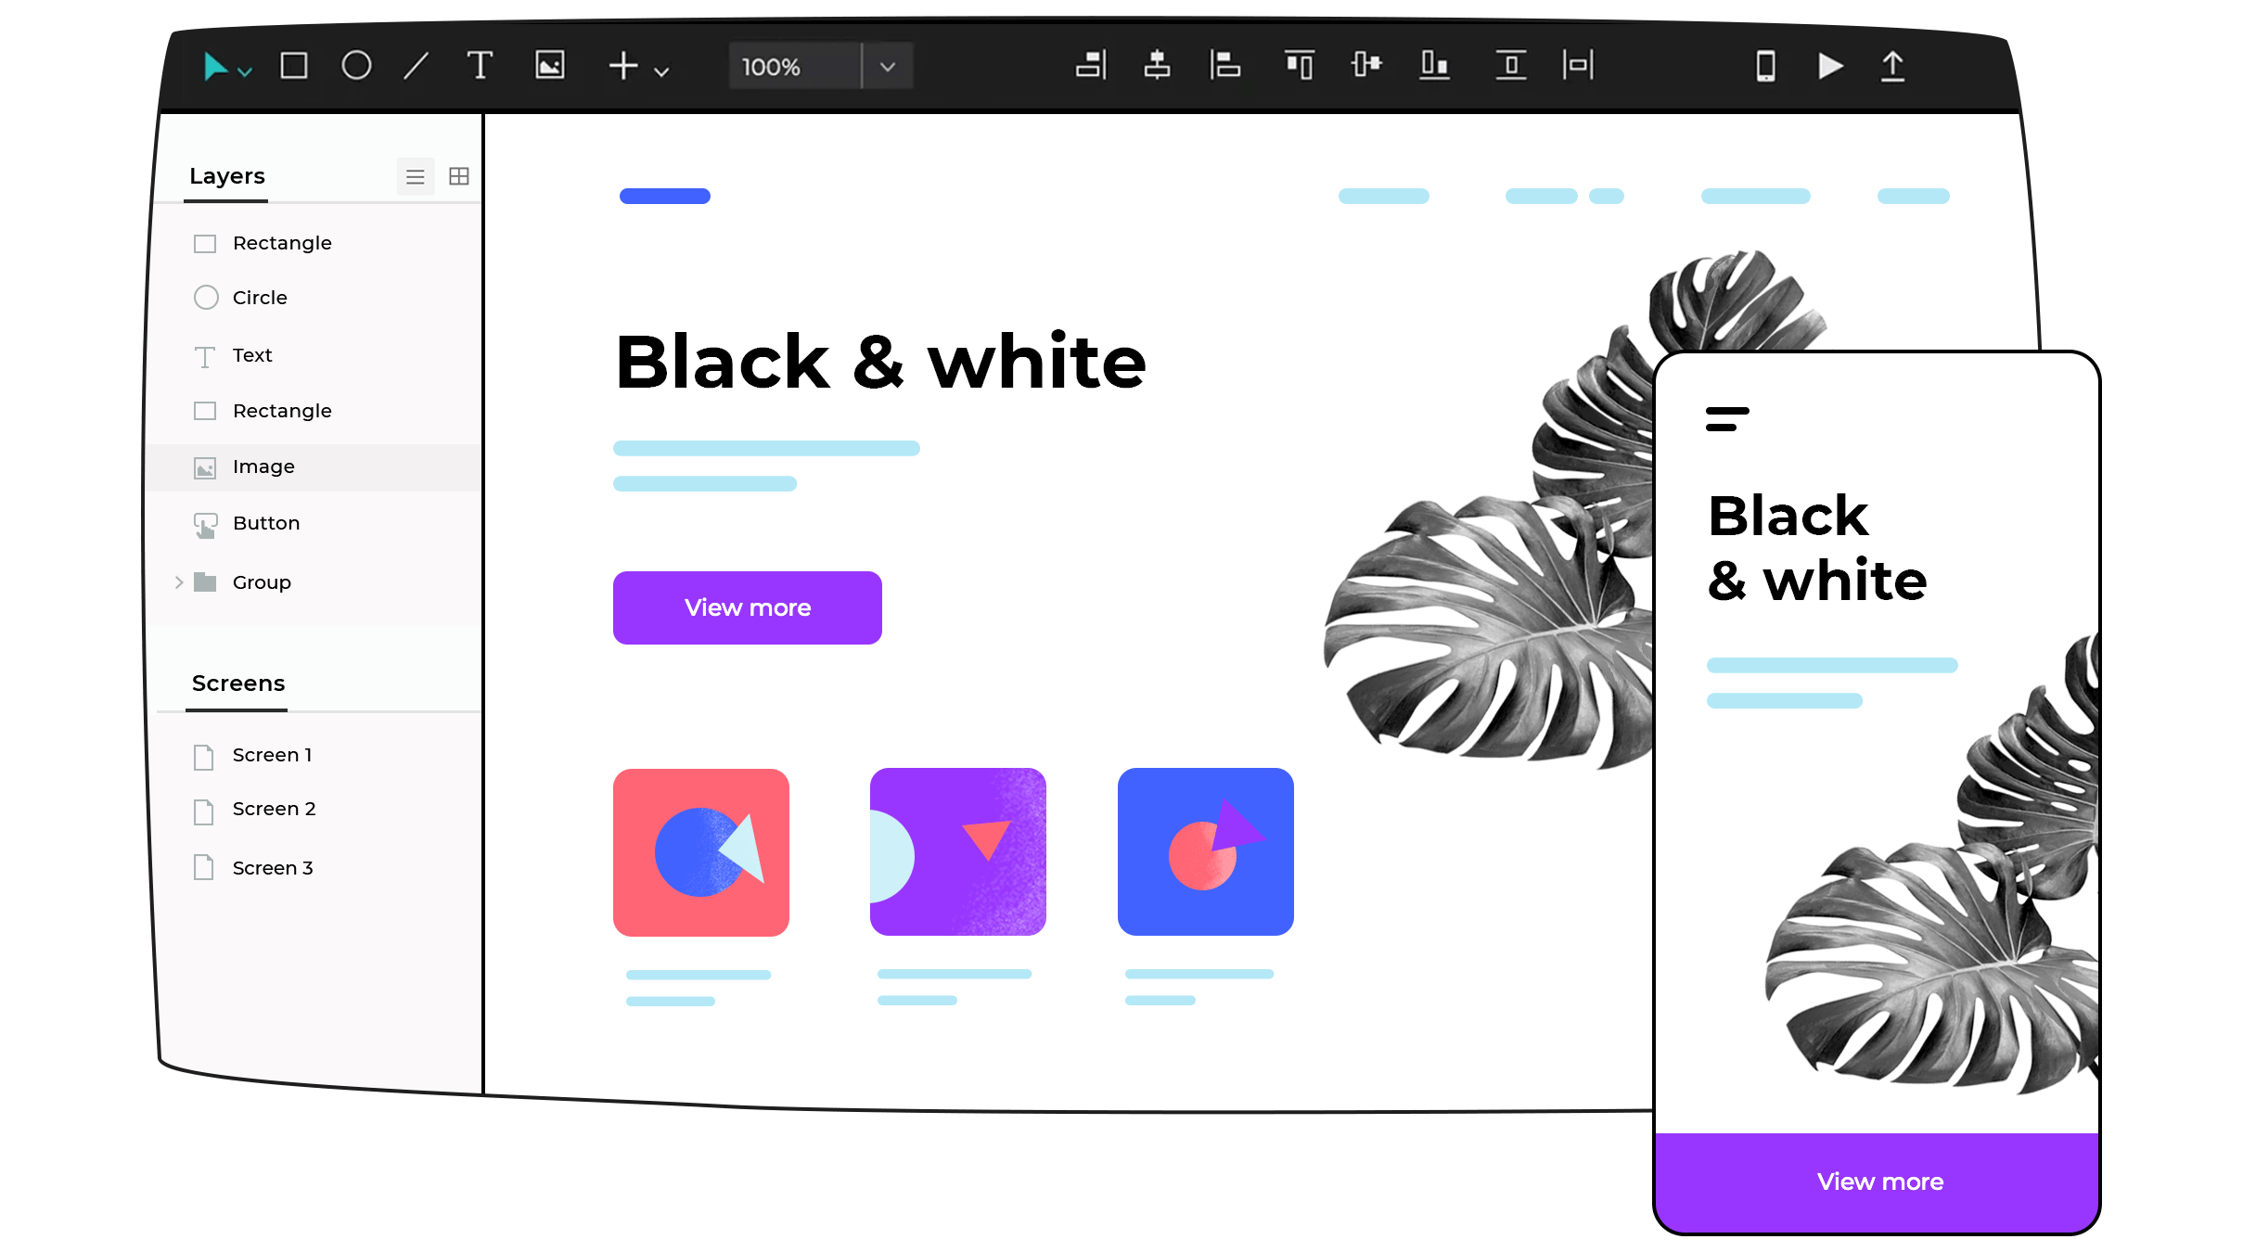Click the Layers grid view toggle
The width and height of the screenshot is (2243, 1252).
coord(459,175)
